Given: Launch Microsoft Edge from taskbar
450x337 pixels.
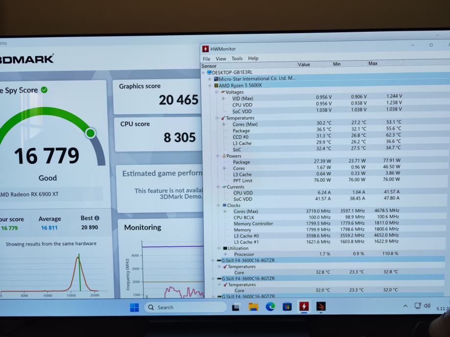Looking at the screenshot, I should tap(270, 307).
